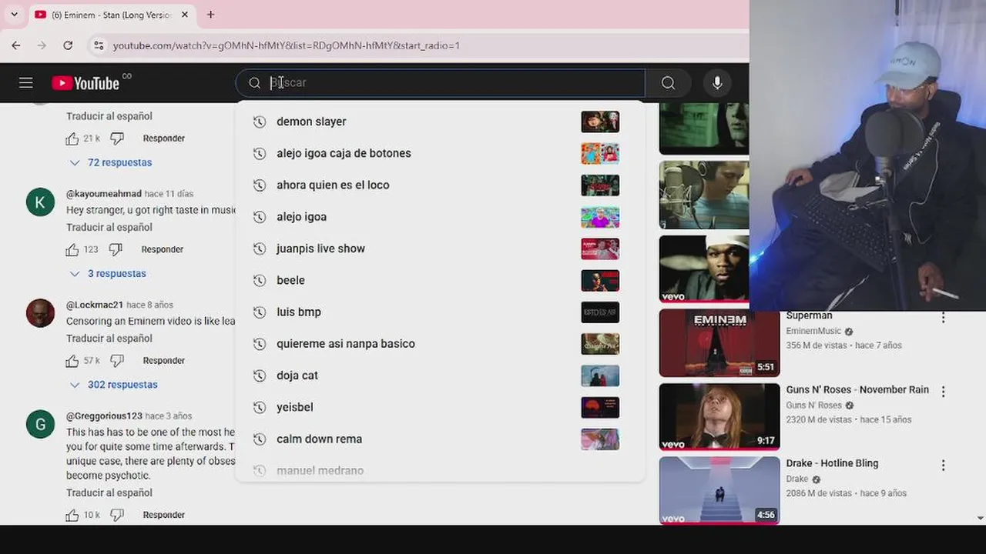Close the Eminem - Stan tab

pyautogui.click(x=185, y=15)
